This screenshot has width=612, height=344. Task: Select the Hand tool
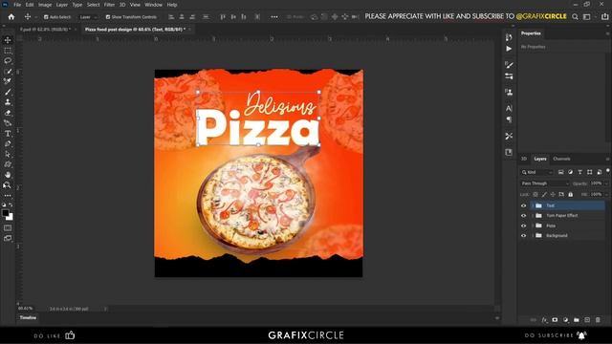[x=8, y=175]
